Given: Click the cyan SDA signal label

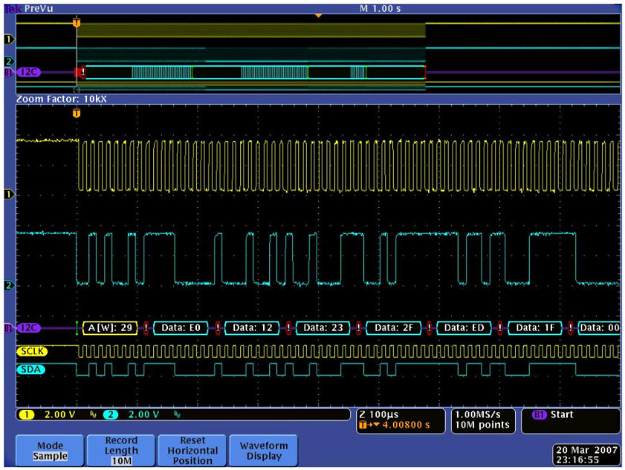Looking at the screenshot, I should click(30, 369).
